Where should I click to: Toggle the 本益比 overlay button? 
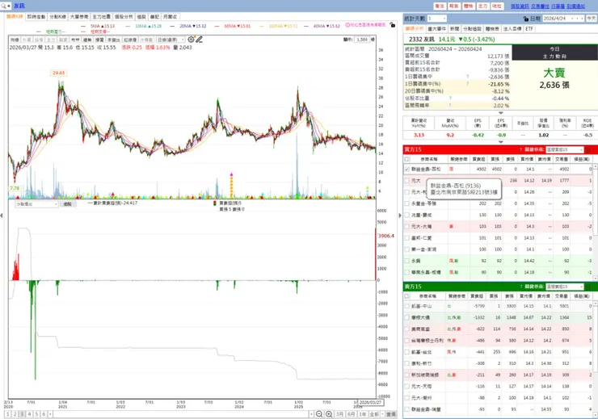(113, 40)
